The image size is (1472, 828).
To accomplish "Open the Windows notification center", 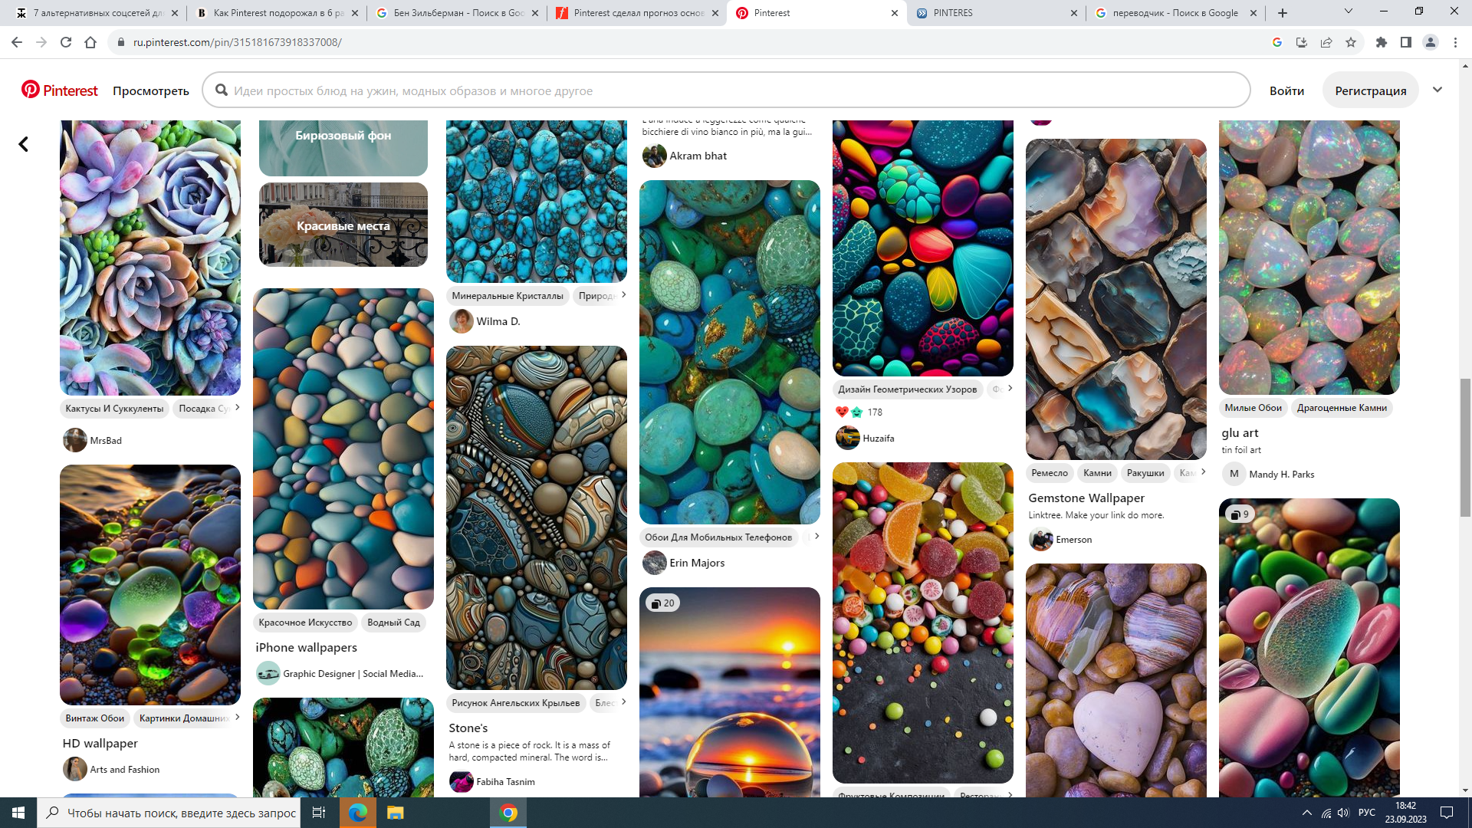I will coord(1447,813).
